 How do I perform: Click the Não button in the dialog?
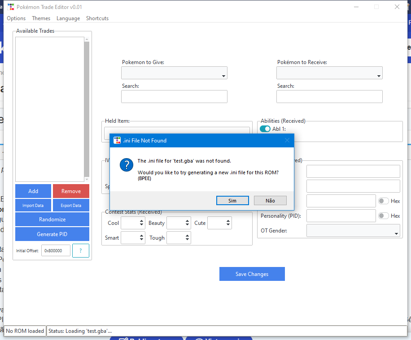[270, 201]
